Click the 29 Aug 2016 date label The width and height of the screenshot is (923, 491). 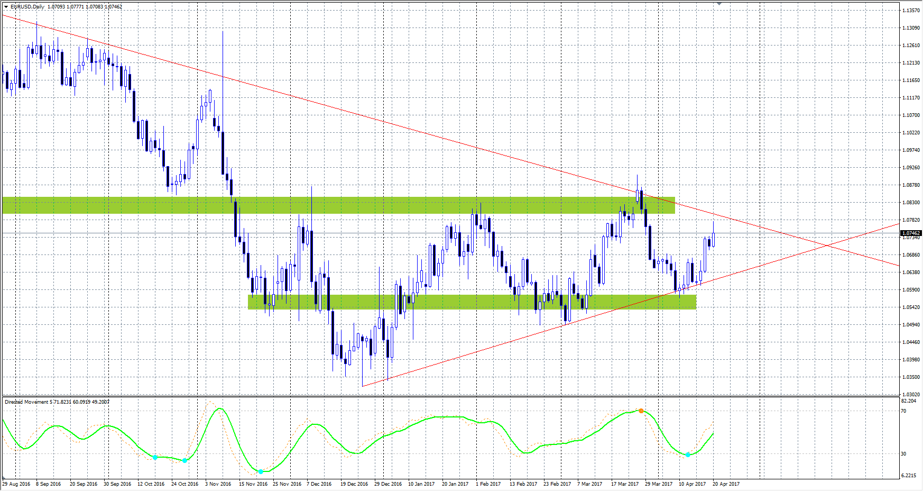16,484
